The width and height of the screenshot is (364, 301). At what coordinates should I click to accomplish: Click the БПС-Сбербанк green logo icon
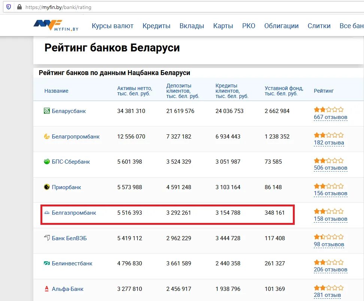pos(47,162)
